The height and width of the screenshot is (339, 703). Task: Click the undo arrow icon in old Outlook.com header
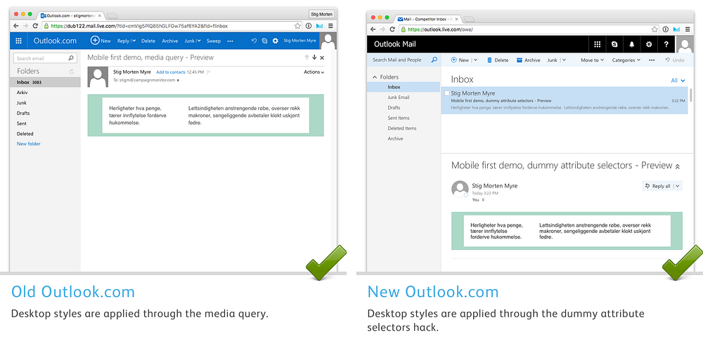[254, 41]
